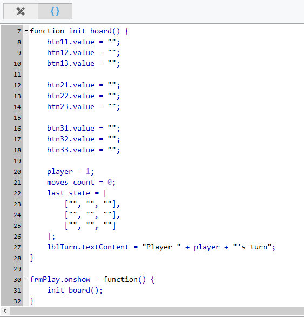The height and width of the screenshot is (317, 304).
Task: Click the closing '];' on line 26
Action: coord(51,237)
